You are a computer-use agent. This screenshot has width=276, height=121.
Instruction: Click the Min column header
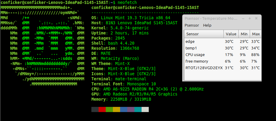[244, 34]
